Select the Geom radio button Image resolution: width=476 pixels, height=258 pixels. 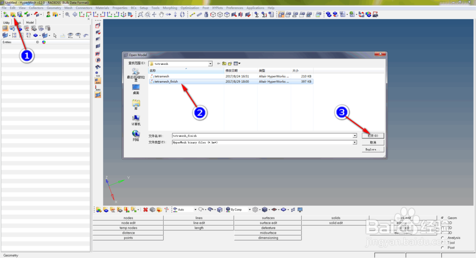pos(442,218)
